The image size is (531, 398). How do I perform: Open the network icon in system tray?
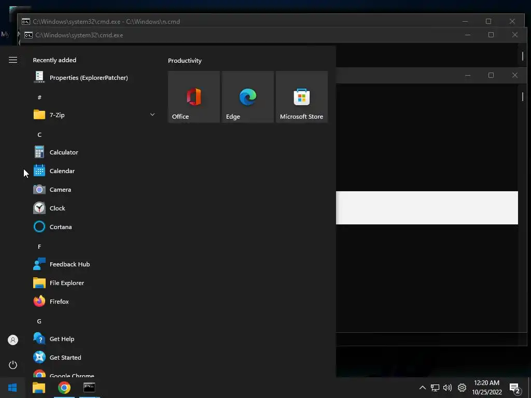[x=435, y=388]
